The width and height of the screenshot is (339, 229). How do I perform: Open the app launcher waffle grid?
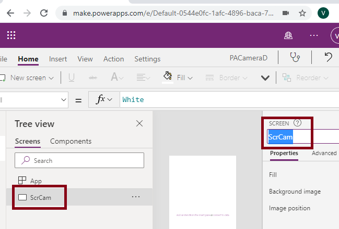click(x=11, y=35)
